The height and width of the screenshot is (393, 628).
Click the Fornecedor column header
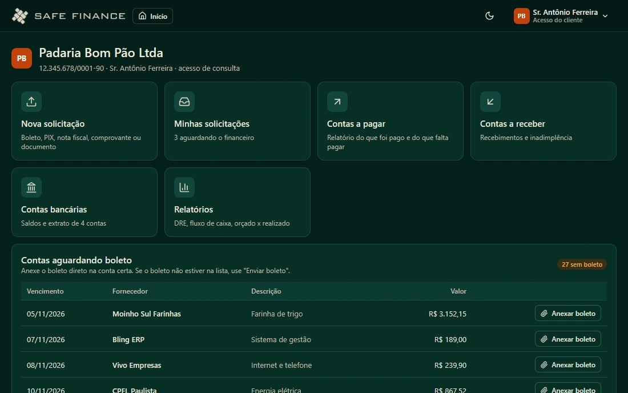point(130,291)
